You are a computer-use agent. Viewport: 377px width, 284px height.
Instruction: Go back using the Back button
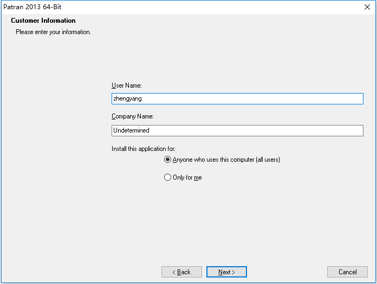tap(181, 272)
